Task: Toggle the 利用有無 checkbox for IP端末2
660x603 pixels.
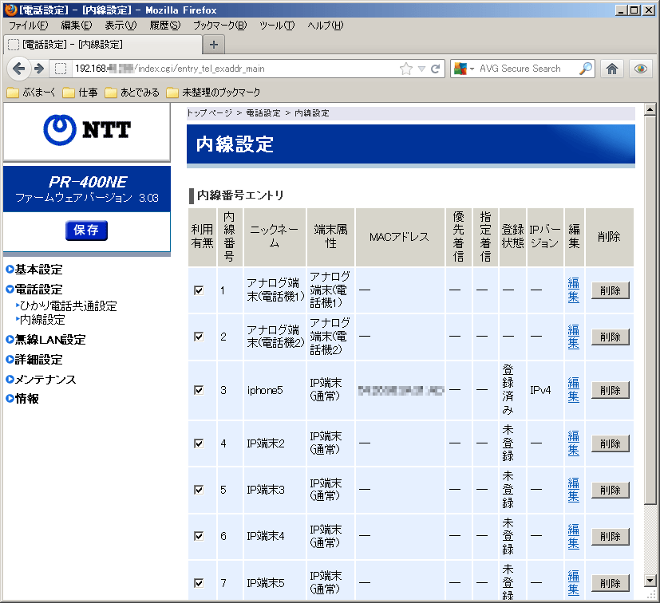Action: (199, 443)
